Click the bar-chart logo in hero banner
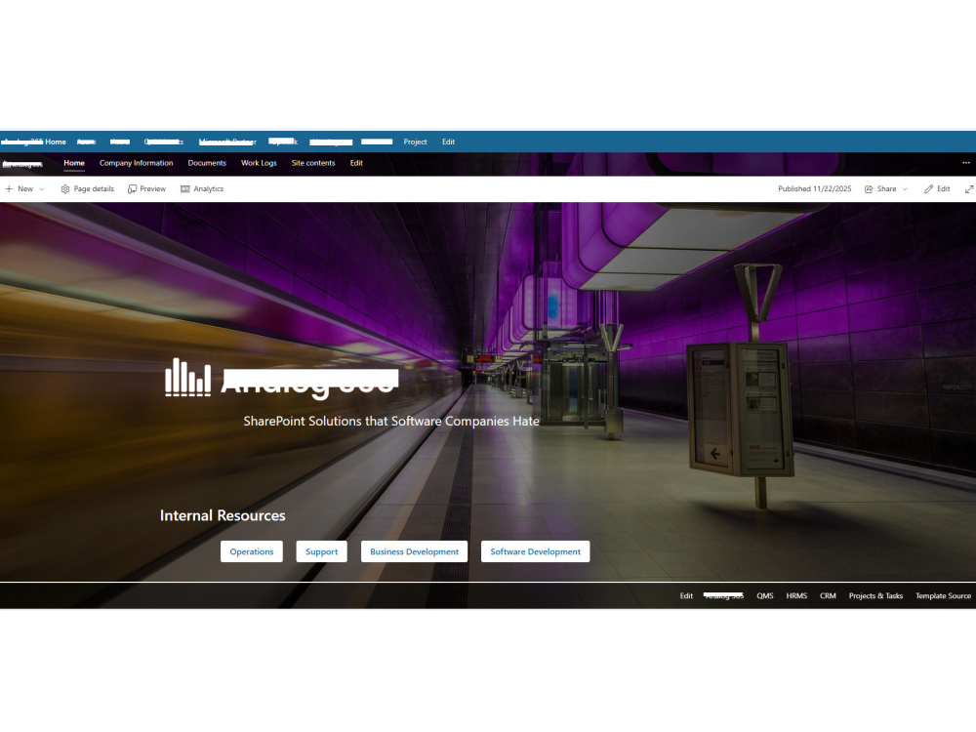The width and height of the screenshot is (976, 732). pos(187,377)
